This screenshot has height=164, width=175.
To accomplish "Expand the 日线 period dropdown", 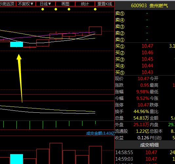I will [x=46, y=4].
